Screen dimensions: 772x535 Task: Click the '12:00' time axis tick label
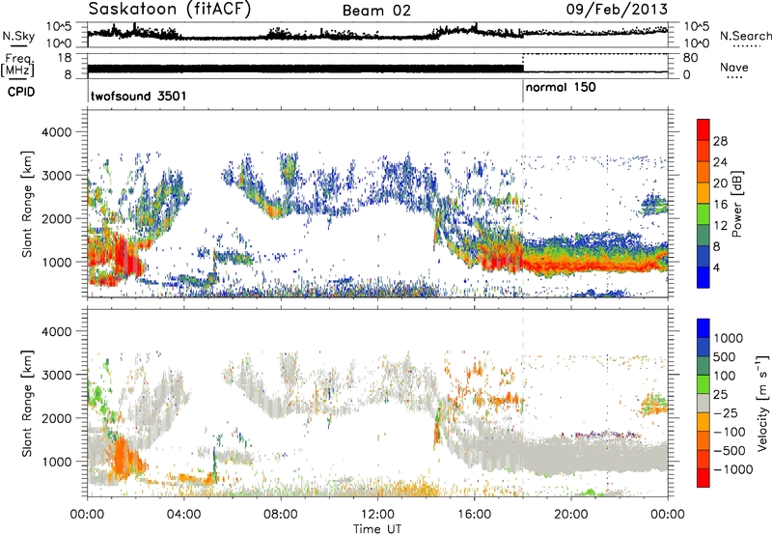[377, 515]
